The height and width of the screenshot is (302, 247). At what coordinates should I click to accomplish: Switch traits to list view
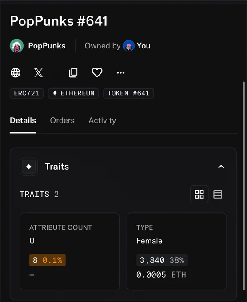pos(218,194)
